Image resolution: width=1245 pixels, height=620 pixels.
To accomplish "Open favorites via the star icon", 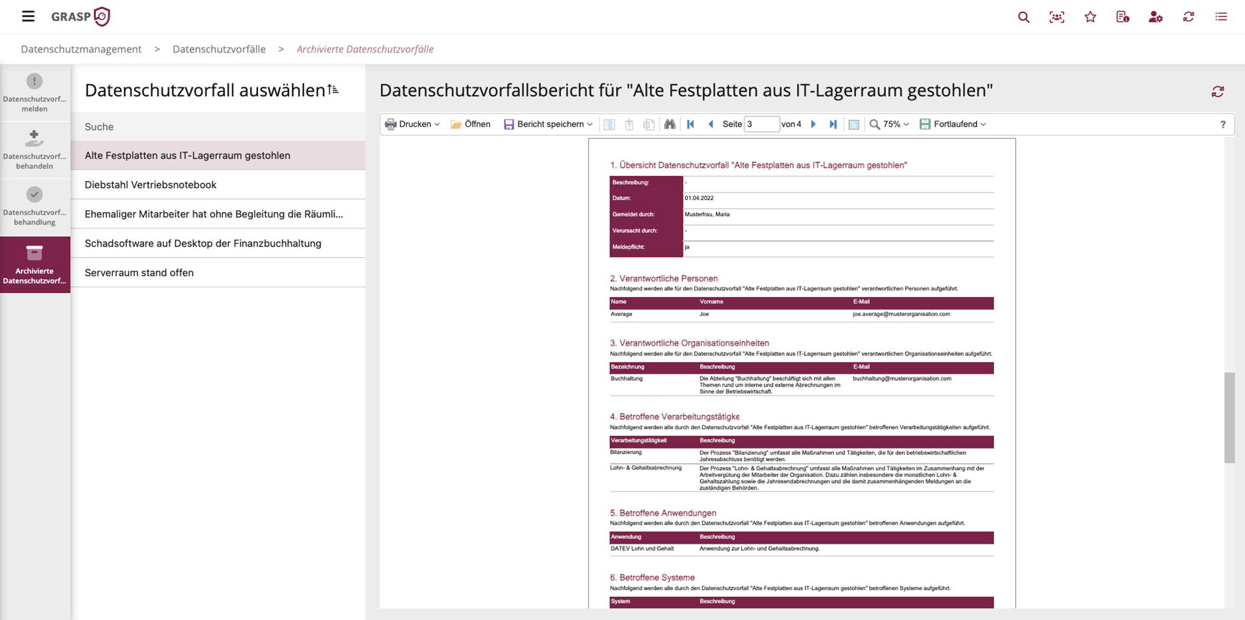I will tap(1090, 17).
